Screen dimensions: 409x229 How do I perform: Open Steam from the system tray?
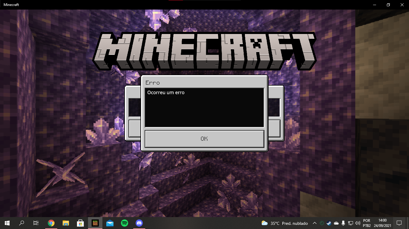(329, 223)
